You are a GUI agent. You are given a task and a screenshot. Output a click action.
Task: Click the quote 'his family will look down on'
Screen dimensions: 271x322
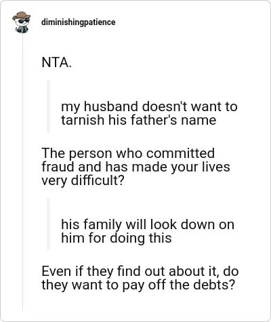coord(148,224)
